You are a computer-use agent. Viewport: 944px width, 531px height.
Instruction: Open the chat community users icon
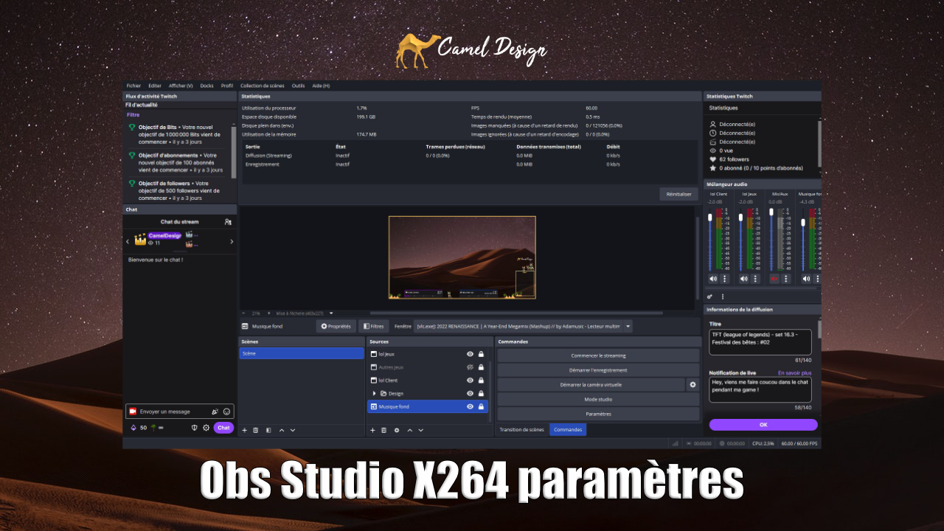tap(228, 221)
